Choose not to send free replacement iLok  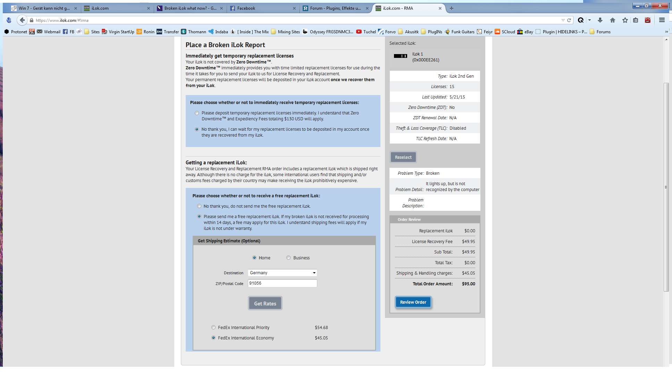199,206
